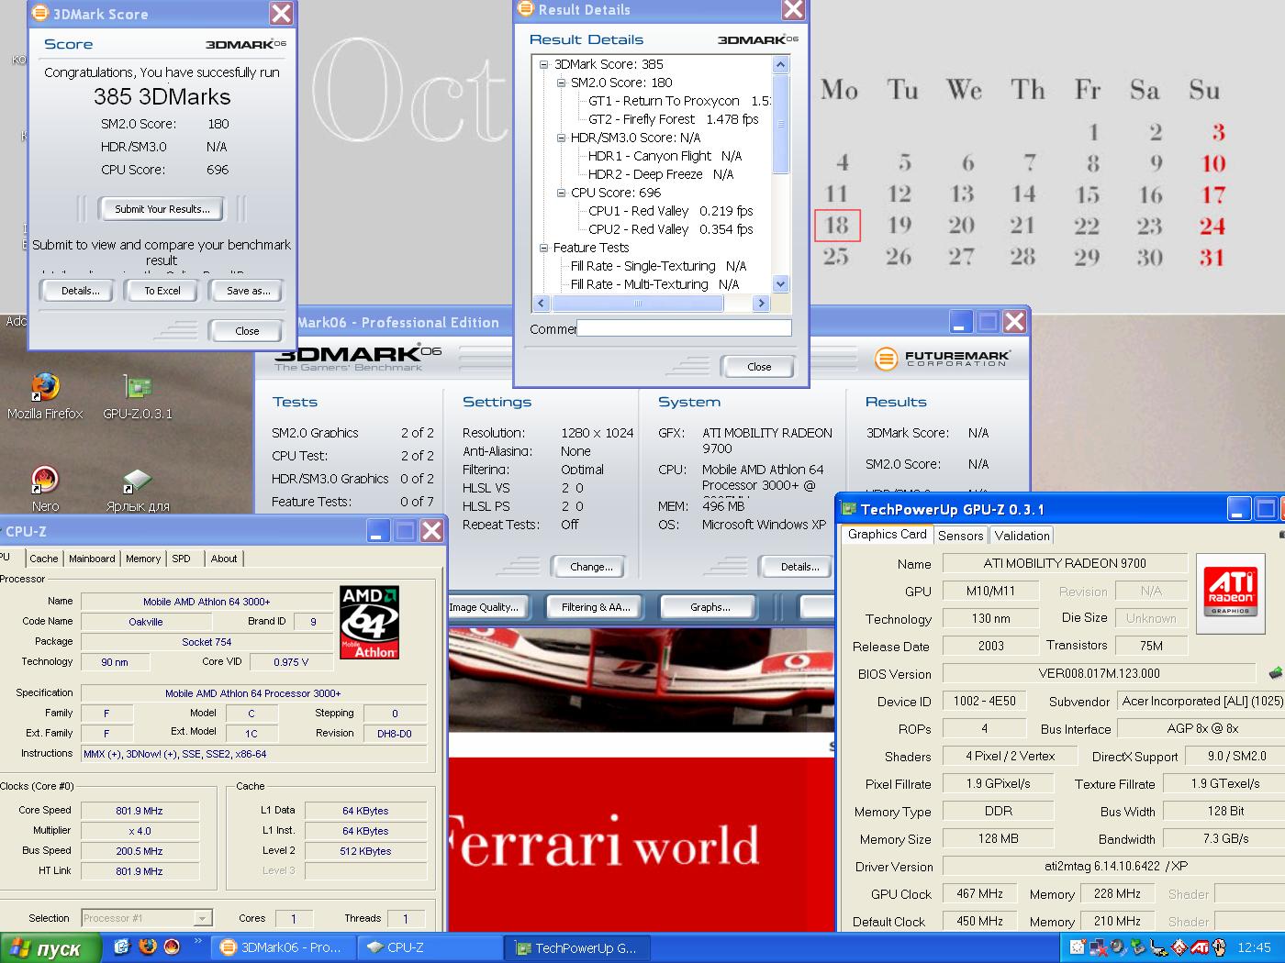Click Submit Your Results button

tap(162, 209)
